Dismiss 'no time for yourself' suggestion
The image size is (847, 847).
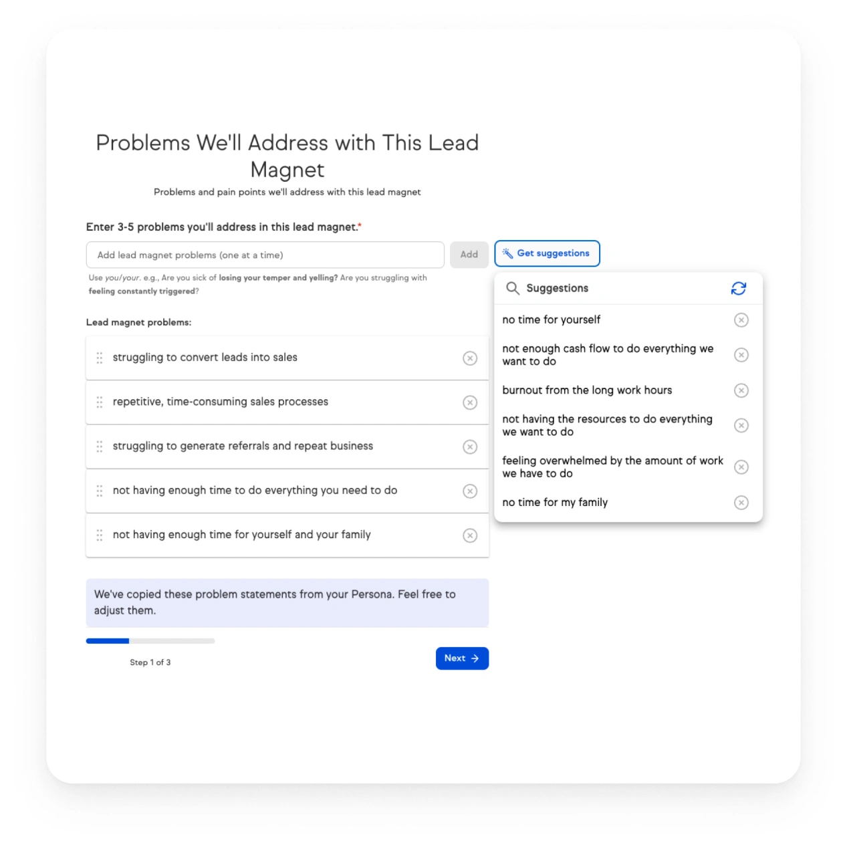pos(741,320)
